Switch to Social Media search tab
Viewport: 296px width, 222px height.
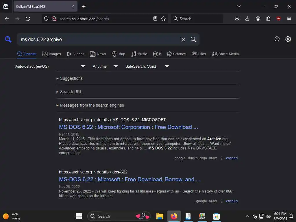[225, 54]
